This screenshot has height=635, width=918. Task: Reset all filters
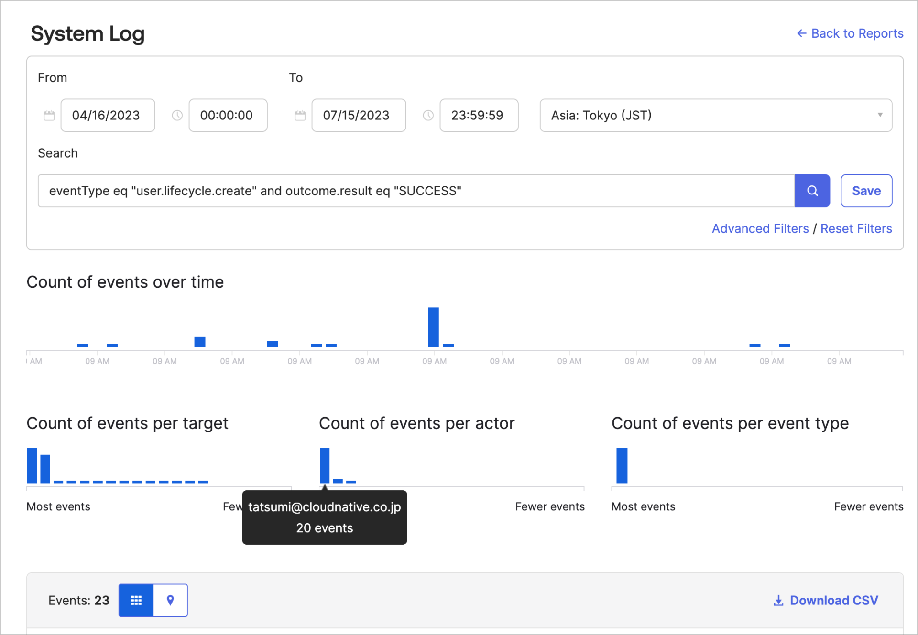(x=856, y=228)
